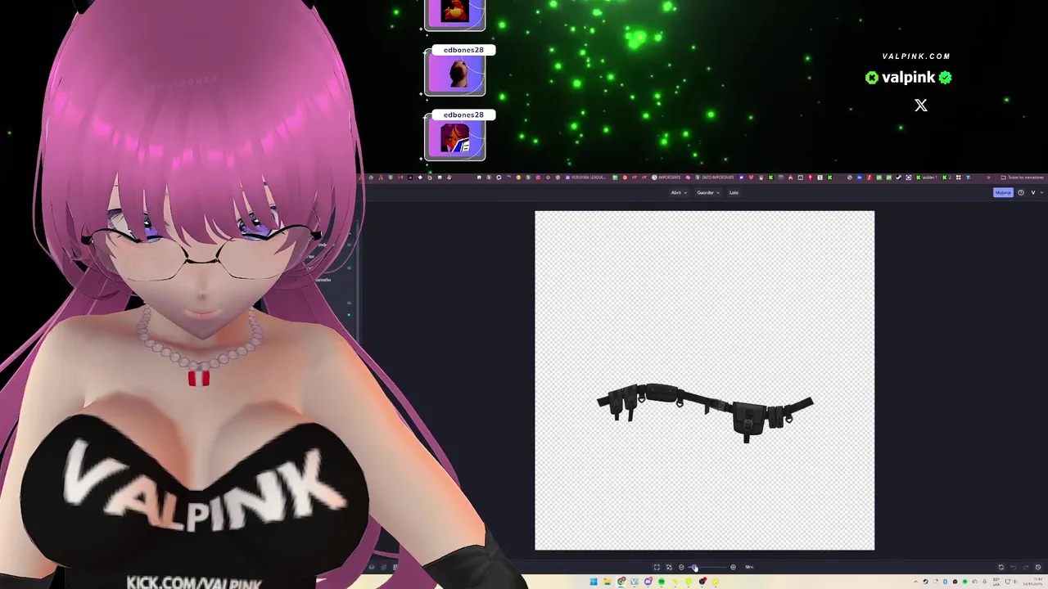
Task: Click the redo arrow icon
Action: [1026, 567]
